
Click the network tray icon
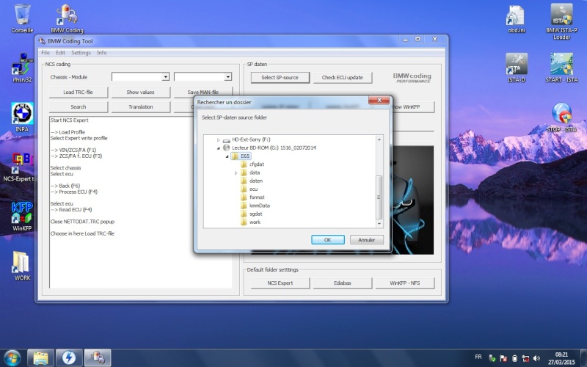point(525,358)
